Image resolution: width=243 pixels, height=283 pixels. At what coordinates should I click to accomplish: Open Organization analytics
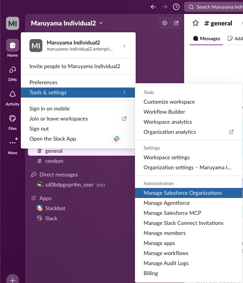[188, 132]
